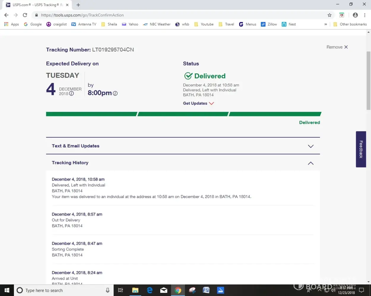Show more hidden bookmarks chevron
Viewport: 371px width, 296px height.
[x=326, y=24]
